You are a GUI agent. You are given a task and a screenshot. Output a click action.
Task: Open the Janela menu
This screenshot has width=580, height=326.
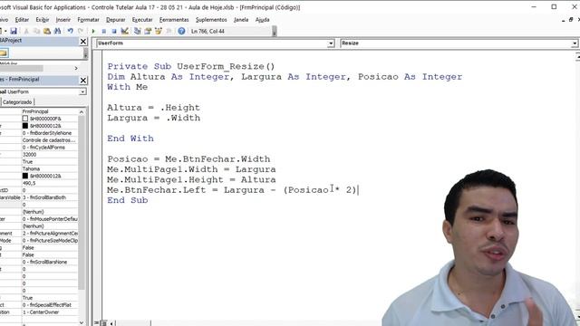pos(241,20)
